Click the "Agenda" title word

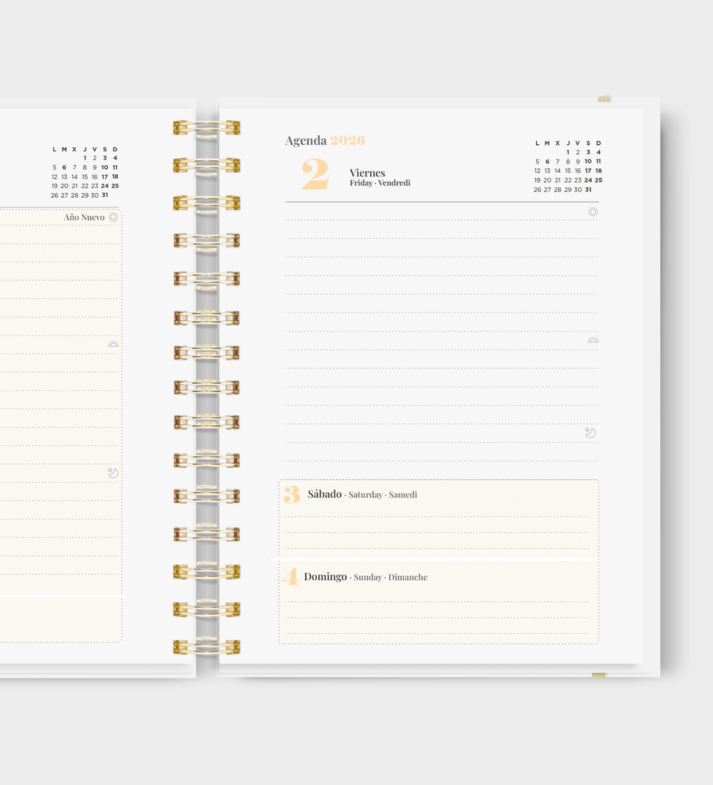306,141
